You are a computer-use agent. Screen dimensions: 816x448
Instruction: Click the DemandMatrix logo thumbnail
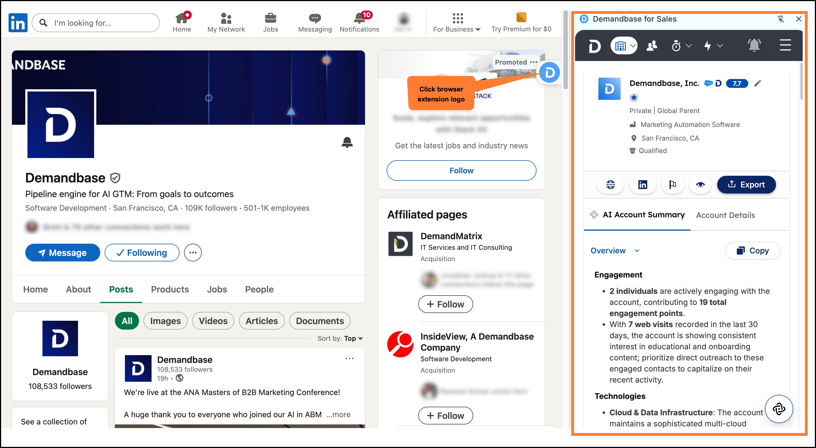[401, 244]
